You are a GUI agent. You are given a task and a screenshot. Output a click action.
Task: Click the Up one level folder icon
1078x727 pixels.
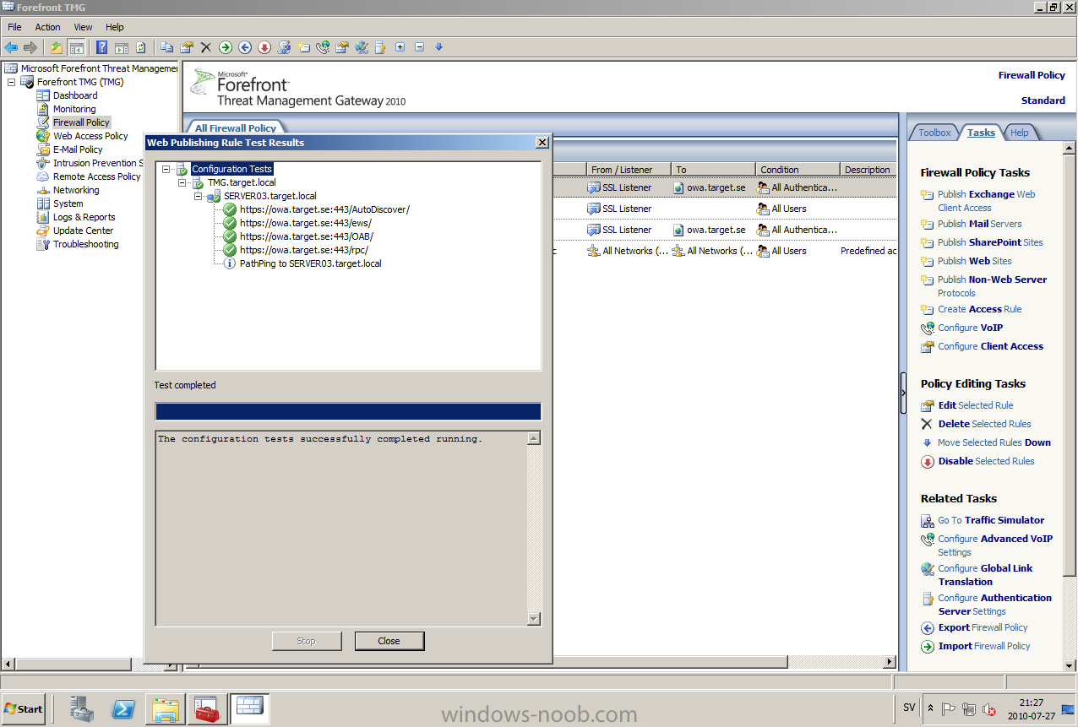(x=57, y=47)
